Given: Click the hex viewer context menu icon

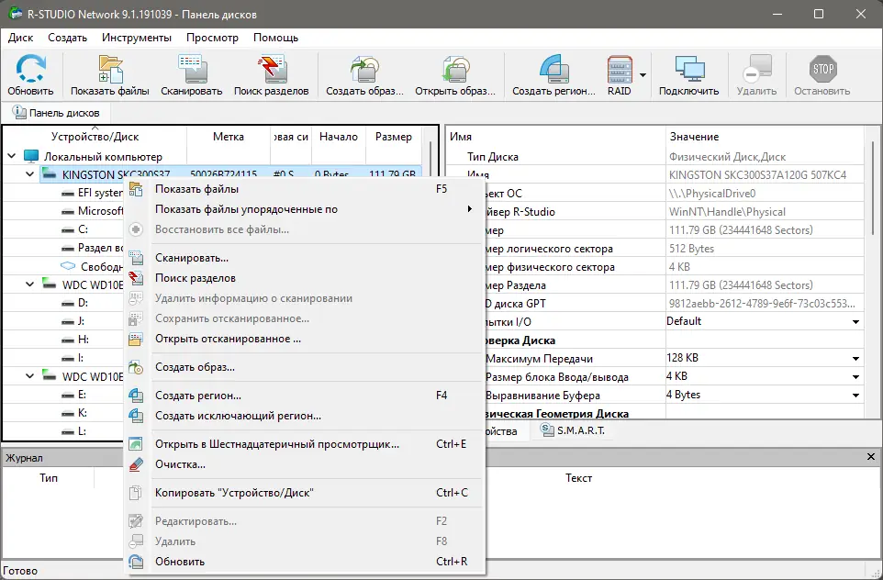Looking at the screenshot, I should 136,444.
